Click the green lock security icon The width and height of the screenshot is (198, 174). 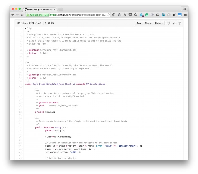pos(28,15)
